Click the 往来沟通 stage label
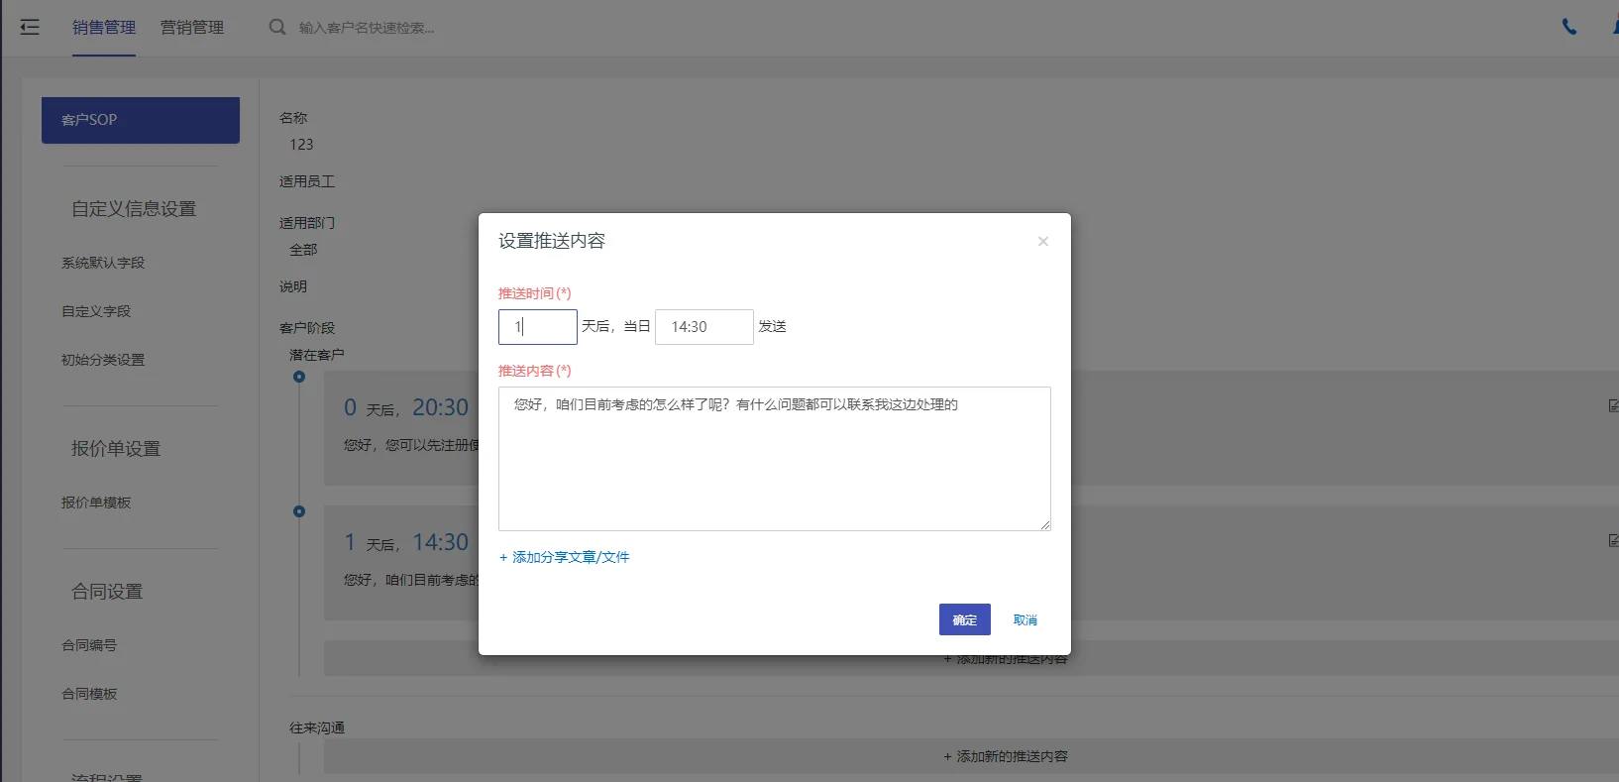Image resolution: width=1619 pixels, height=782 pixels. point(317,727)
